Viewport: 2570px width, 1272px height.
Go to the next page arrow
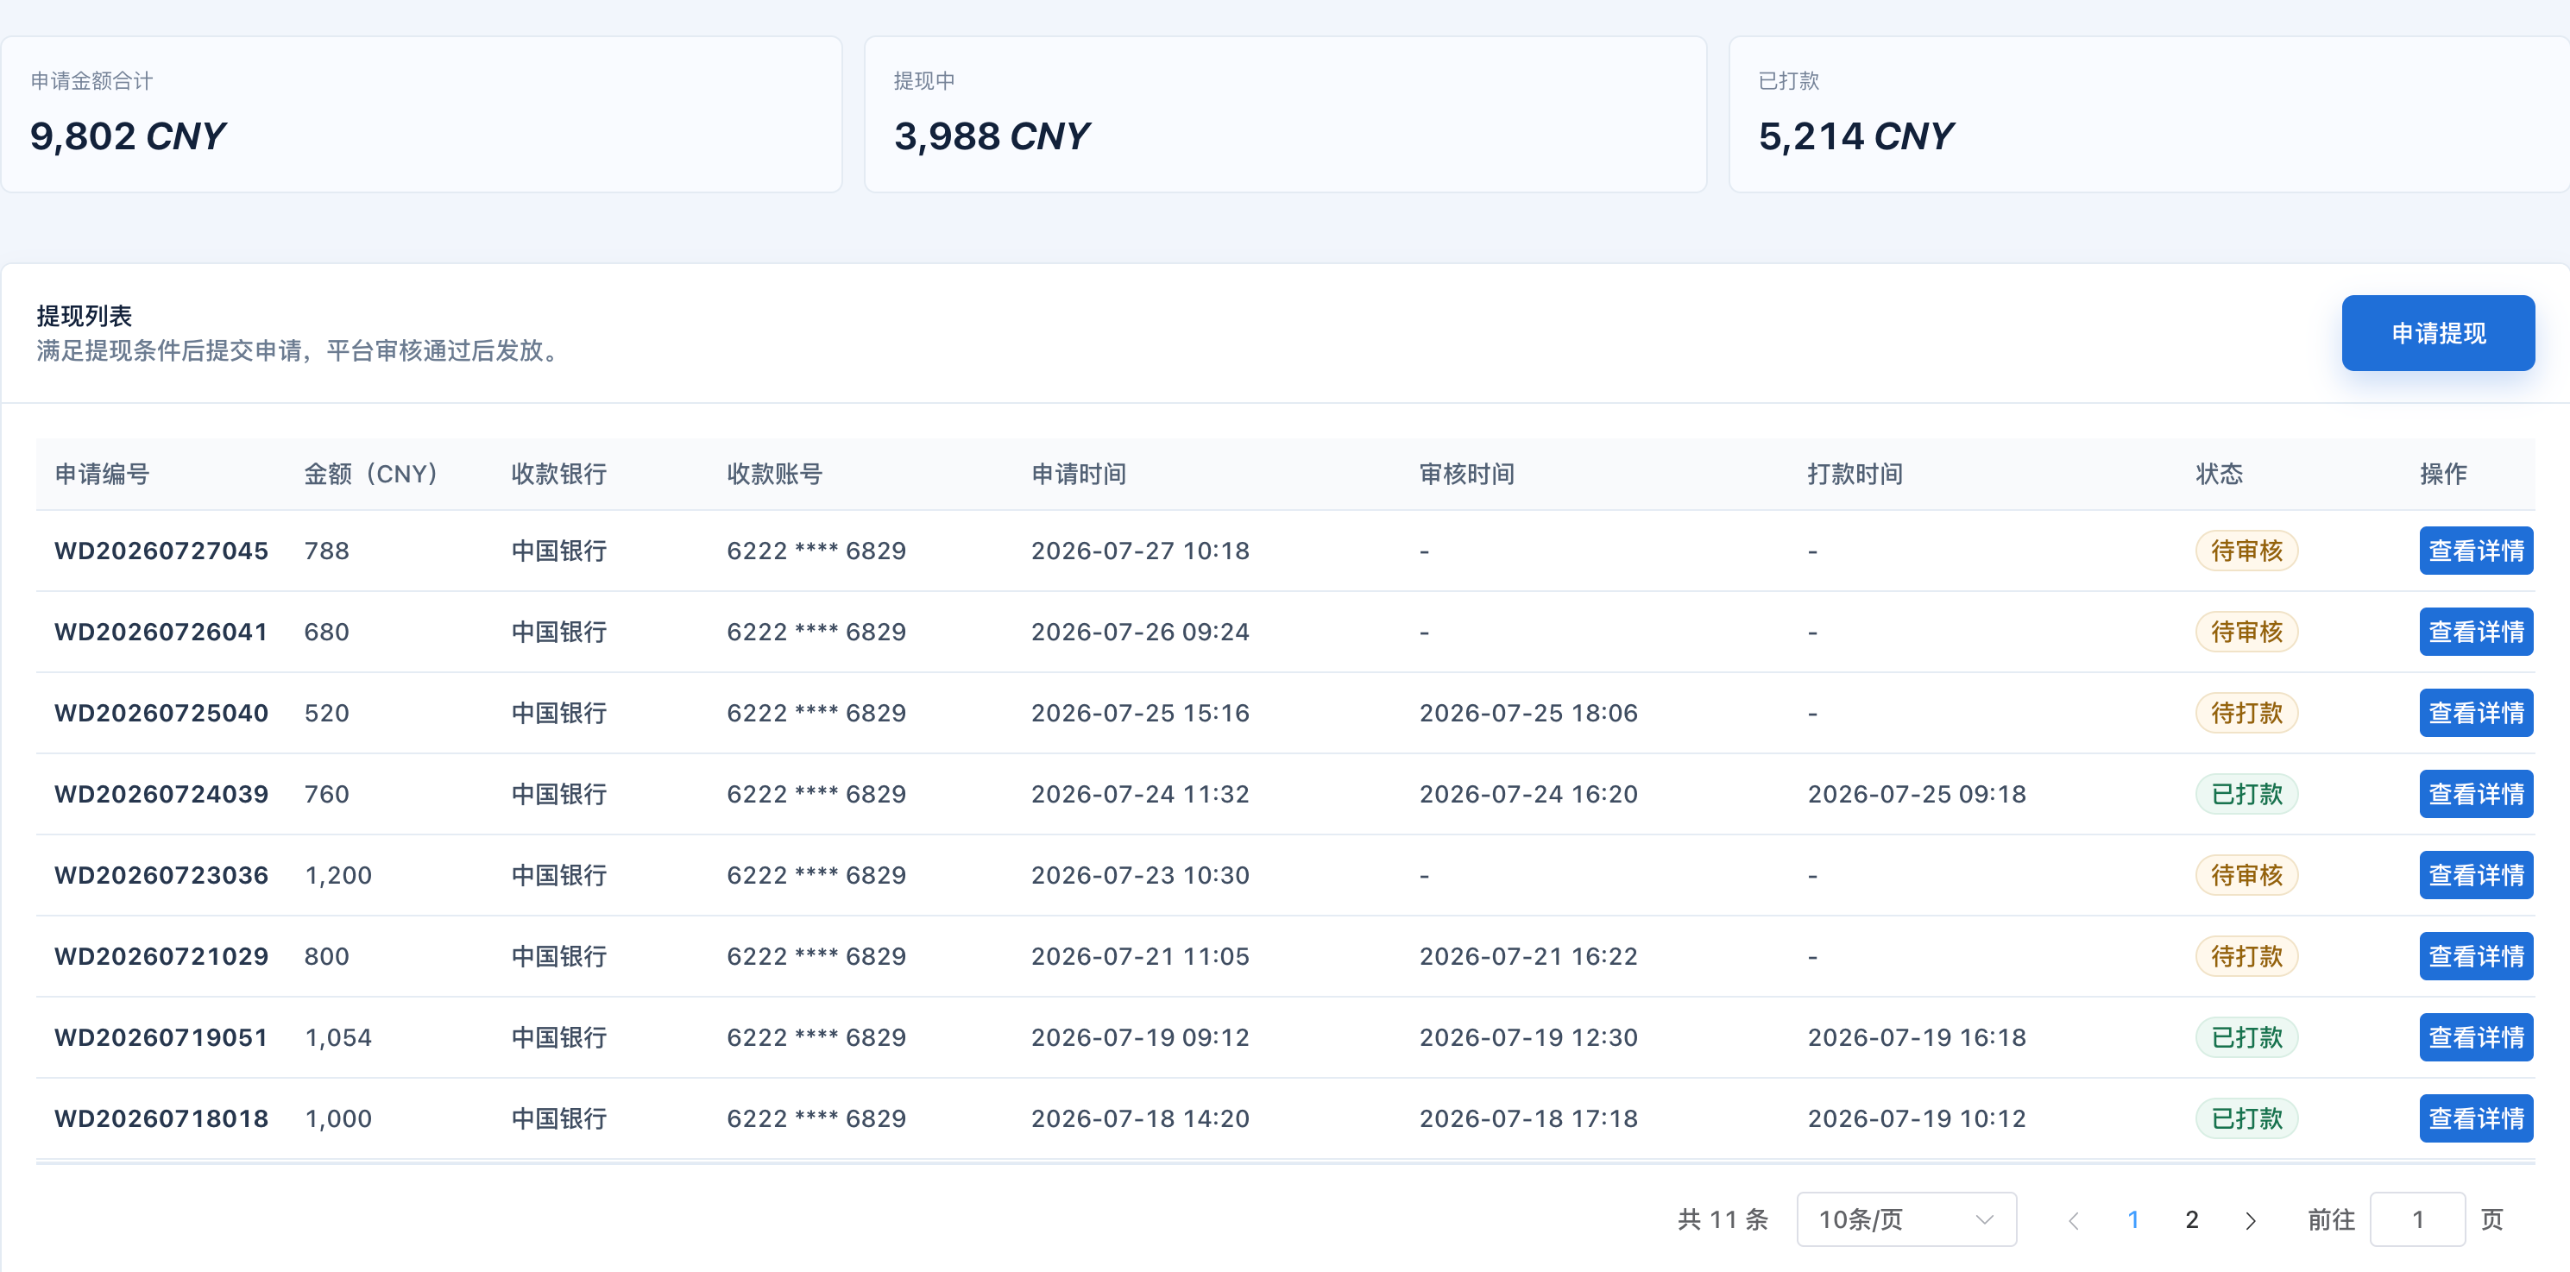click(2250, 1220)
